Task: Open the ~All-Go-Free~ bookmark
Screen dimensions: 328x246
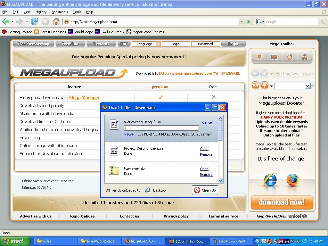Action: coord(110,32)
